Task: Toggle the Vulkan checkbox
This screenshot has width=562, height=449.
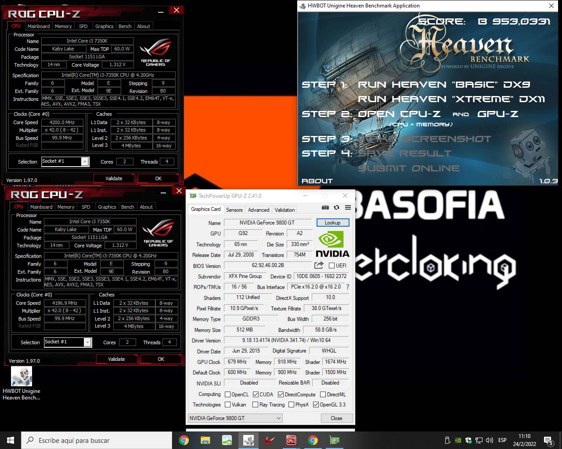Action: (227, 404)
